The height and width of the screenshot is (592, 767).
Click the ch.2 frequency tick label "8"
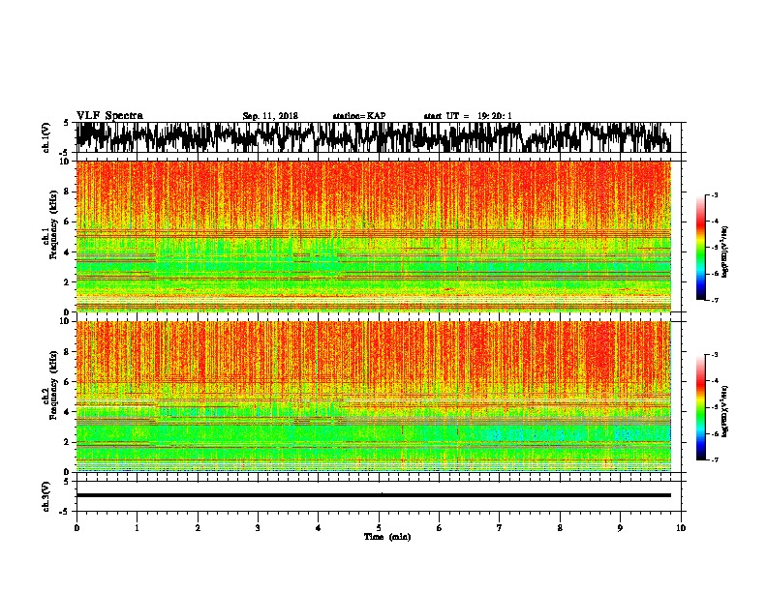click(x=68, y=352)
